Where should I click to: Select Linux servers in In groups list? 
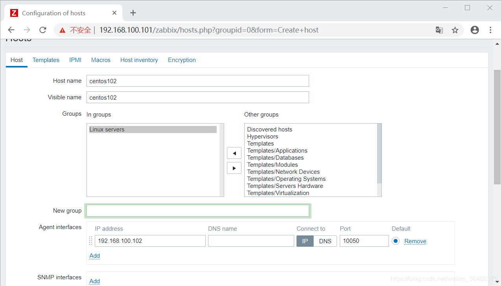click(x=153, y=129)
